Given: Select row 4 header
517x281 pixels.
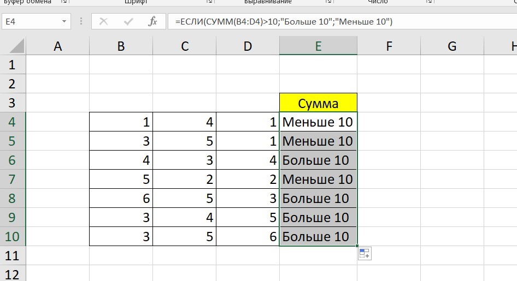Looking at the screenshot, I should coord(12,122).
